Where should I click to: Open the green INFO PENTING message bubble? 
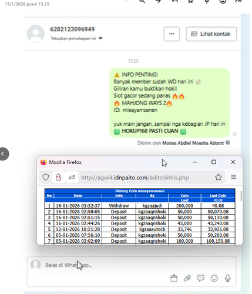(170, 103)
